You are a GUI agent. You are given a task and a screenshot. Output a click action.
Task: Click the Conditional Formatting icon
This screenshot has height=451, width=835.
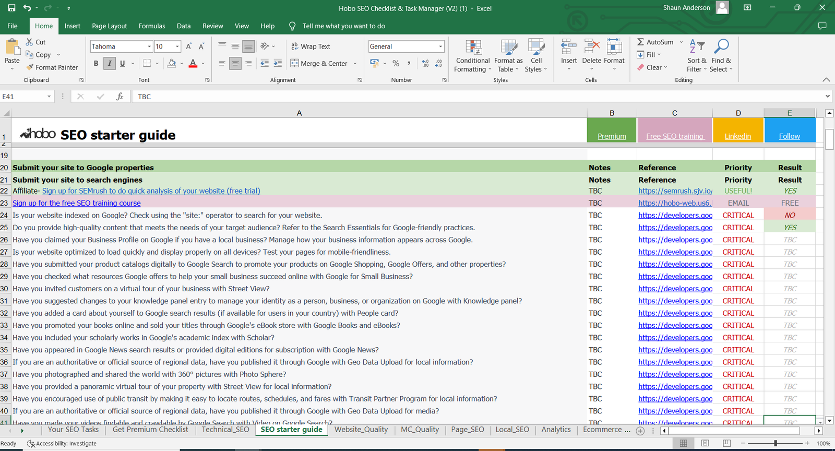(x=473, y=48)
